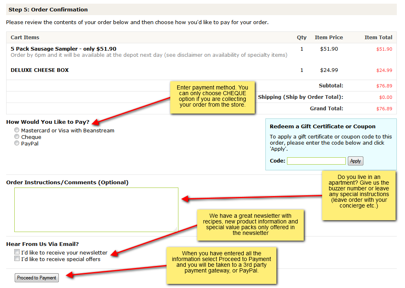Click the yellow note about CHEQUE option
Image resolution: width=405 pixels, height=288 pixels.
tap(212, 96)
